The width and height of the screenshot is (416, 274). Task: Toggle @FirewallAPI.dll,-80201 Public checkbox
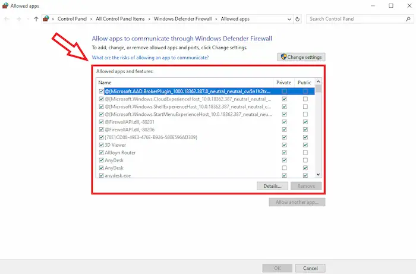point(305,122)
